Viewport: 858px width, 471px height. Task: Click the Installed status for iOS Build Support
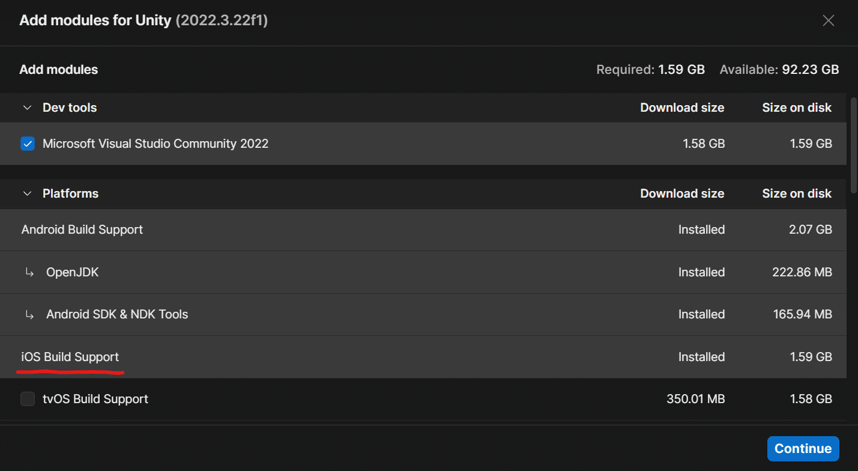tap(702, 357)
